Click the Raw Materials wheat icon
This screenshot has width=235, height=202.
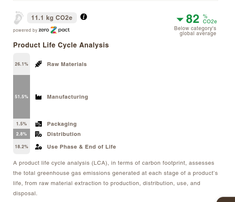pos(38,64)
